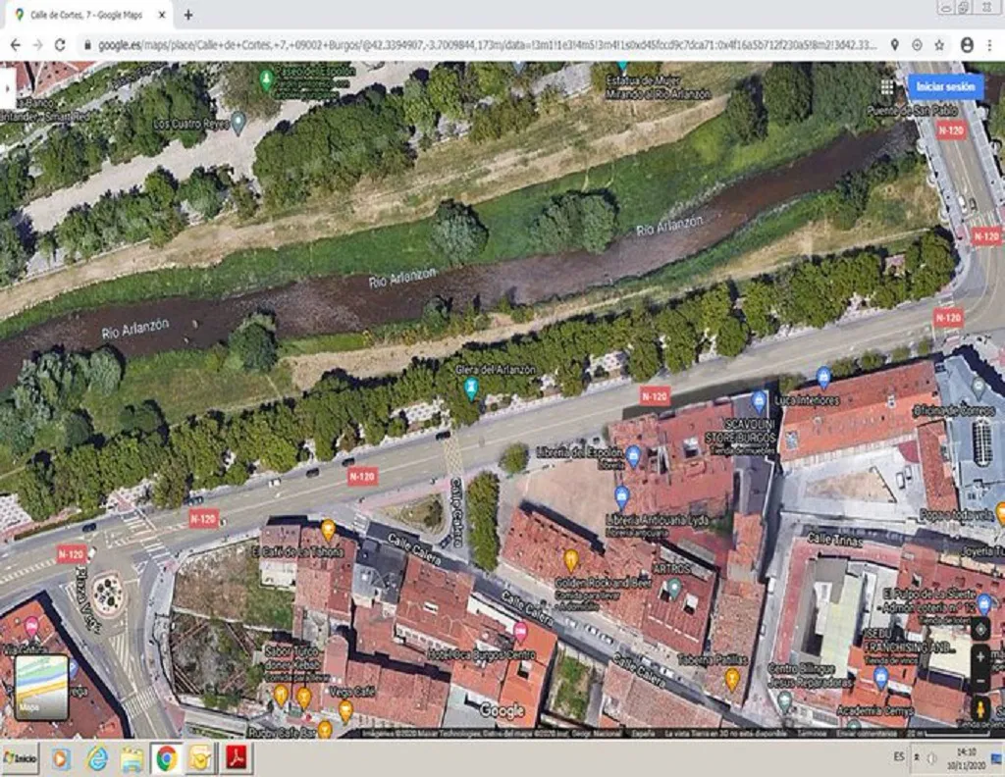
Task: Zoom in on the map
Action: (980, 658)
